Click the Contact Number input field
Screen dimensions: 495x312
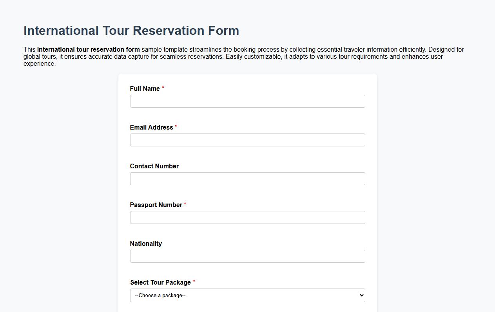(x=247, y=179)
